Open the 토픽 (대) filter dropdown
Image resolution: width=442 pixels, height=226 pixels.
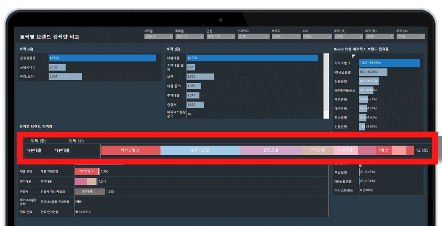pos(348,36)
